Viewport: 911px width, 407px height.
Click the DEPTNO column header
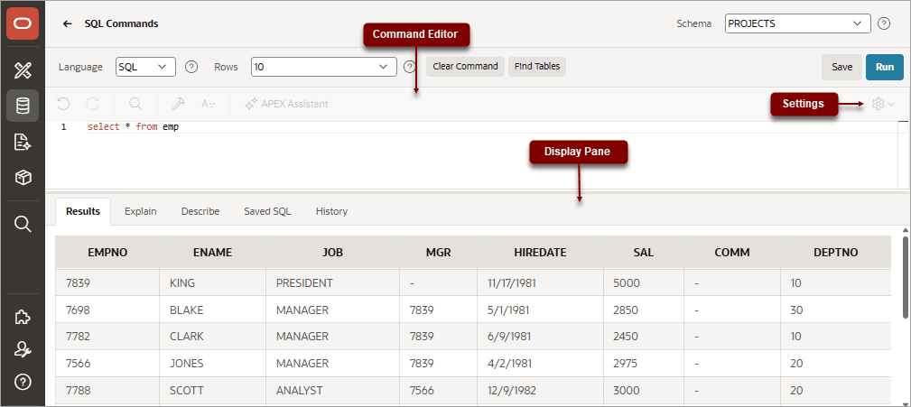coord(835,253)
